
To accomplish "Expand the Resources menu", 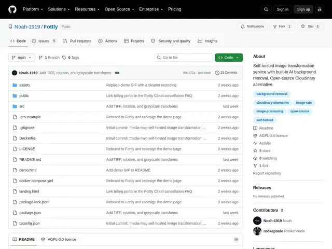I will (x=87, y=9).
